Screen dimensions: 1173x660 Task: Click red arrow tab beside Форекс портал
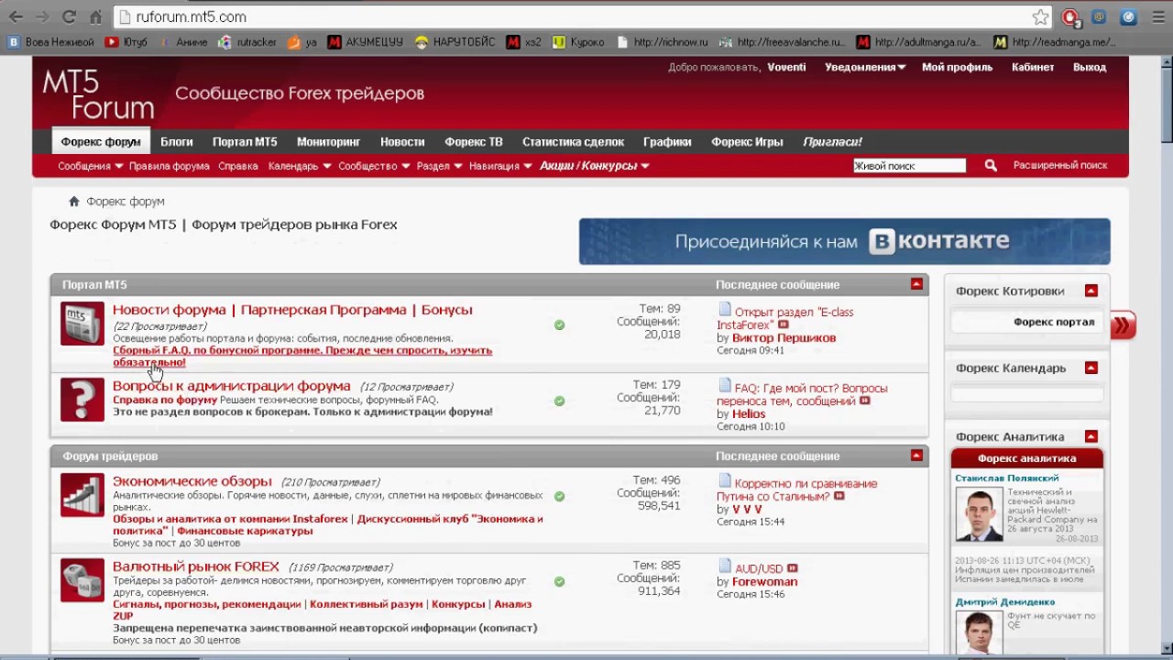(1123, 325)
